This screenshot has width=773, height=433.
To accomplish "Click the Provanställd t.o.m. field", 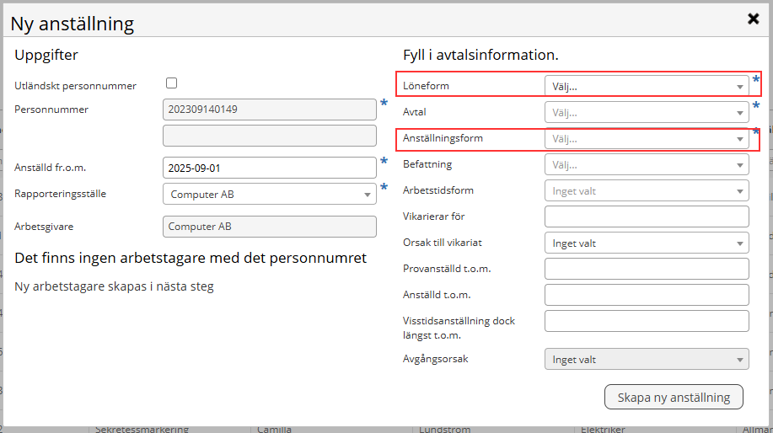I will coord(646,269).
